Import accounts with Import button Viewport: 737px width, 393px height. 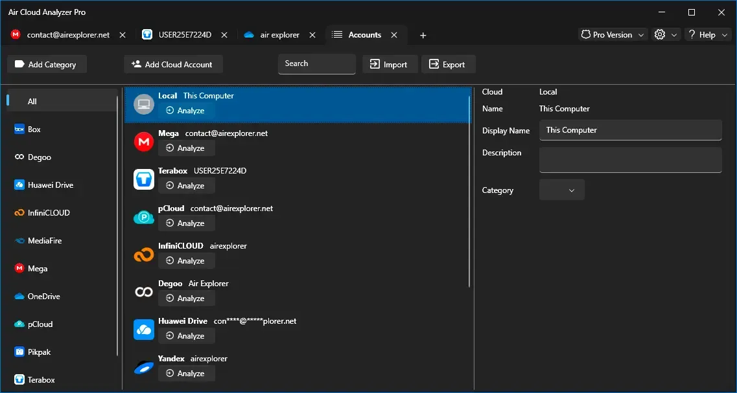[x=390, y=64]
